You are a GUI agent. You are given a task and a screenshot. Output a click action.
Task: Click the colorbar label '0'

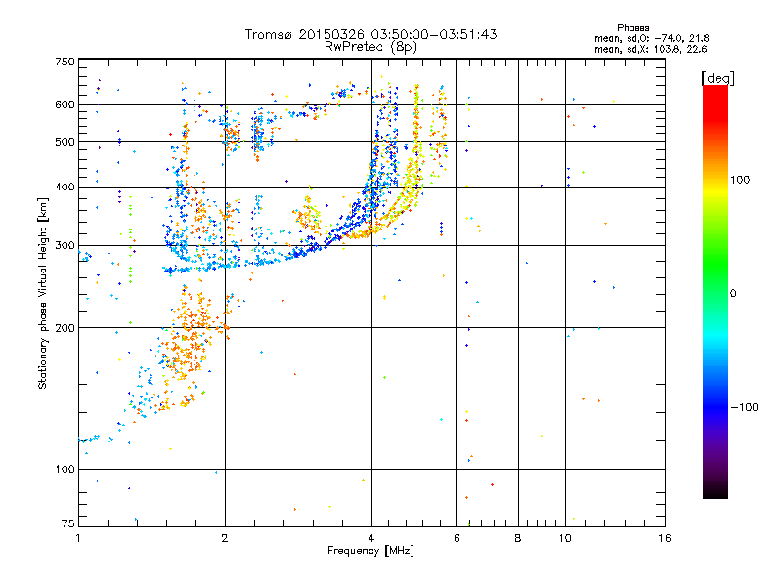point(733,293)
